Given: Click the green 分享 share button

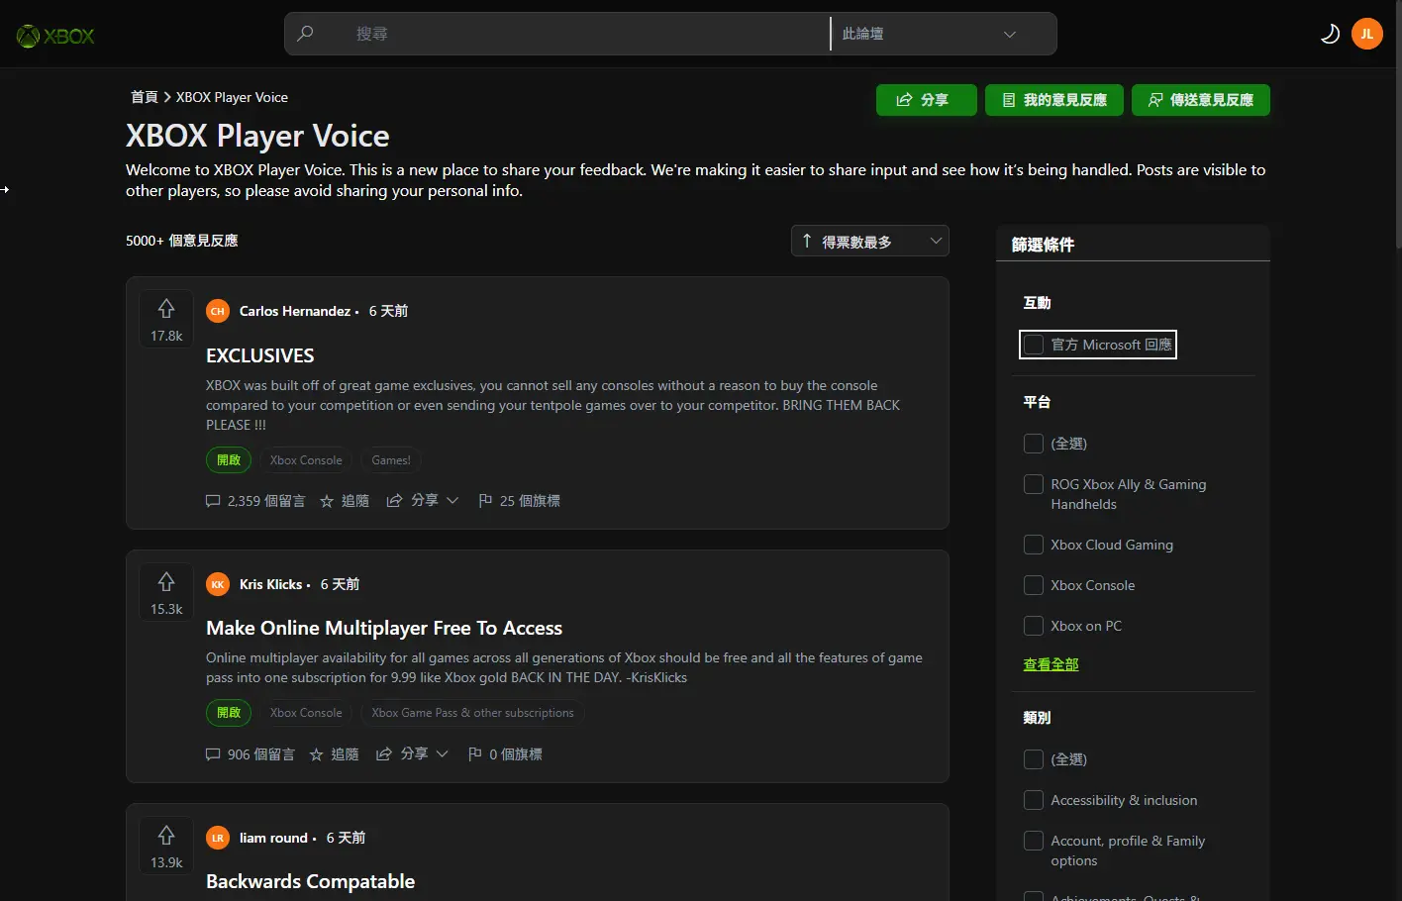Looking at the screenshot, I should pyautogui.click(x=927, y=100).
